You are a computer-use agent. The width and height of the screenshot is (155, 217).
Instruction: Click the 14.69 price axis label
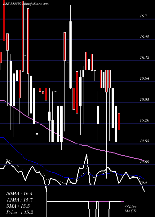(x=144, y=162)
